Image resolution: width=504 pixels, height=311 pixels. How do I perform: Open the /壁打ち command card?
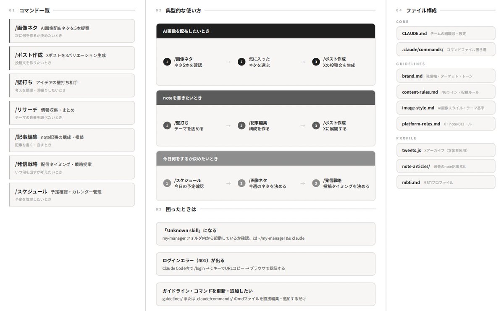pos(72,85)
